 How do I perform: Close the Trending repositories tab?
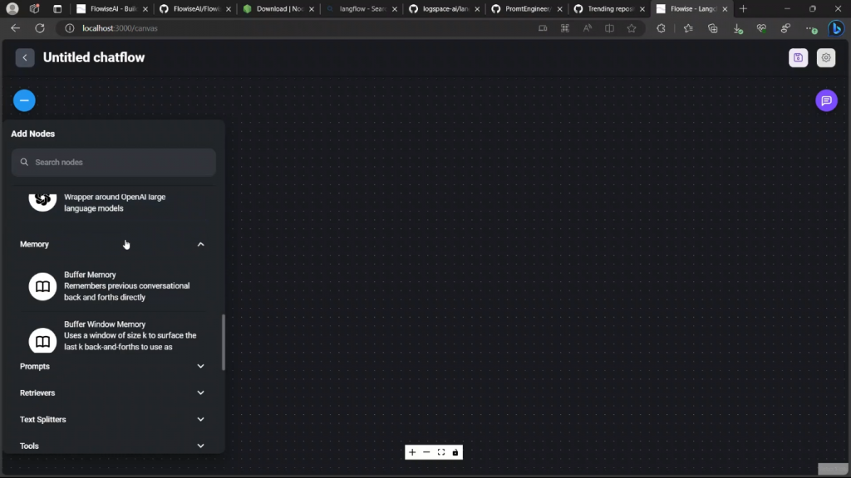coord(642,8)
